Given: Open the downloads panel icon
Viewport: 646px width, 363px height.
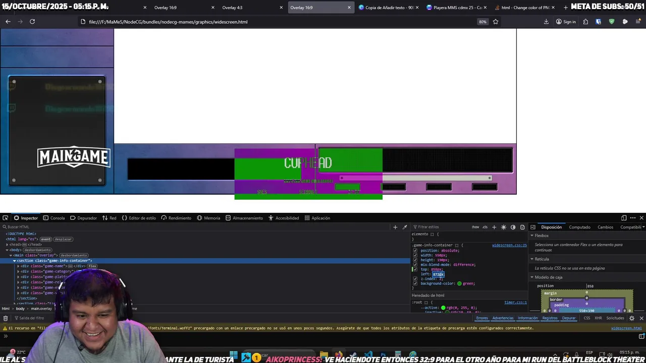Looking at the screenshot, I should (546, 22).
